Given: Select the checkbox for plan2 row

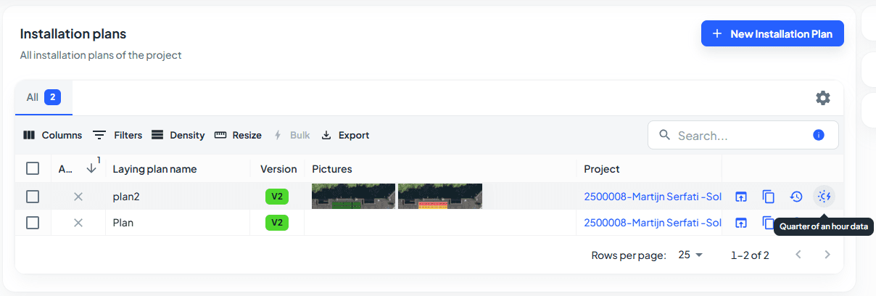Looking at the screenshot, I should [33, 196].
